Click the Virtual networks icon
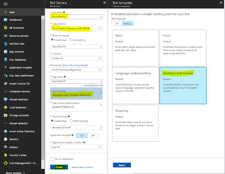 click(x=6, y=123)
